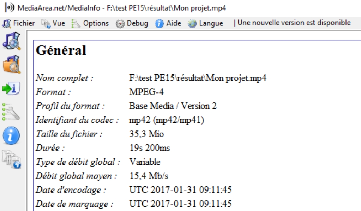Image resolution: width=361 pixels, height=211 pixels.
Task: Click the Durée value 19s 200ms
Action: [149, 148]
